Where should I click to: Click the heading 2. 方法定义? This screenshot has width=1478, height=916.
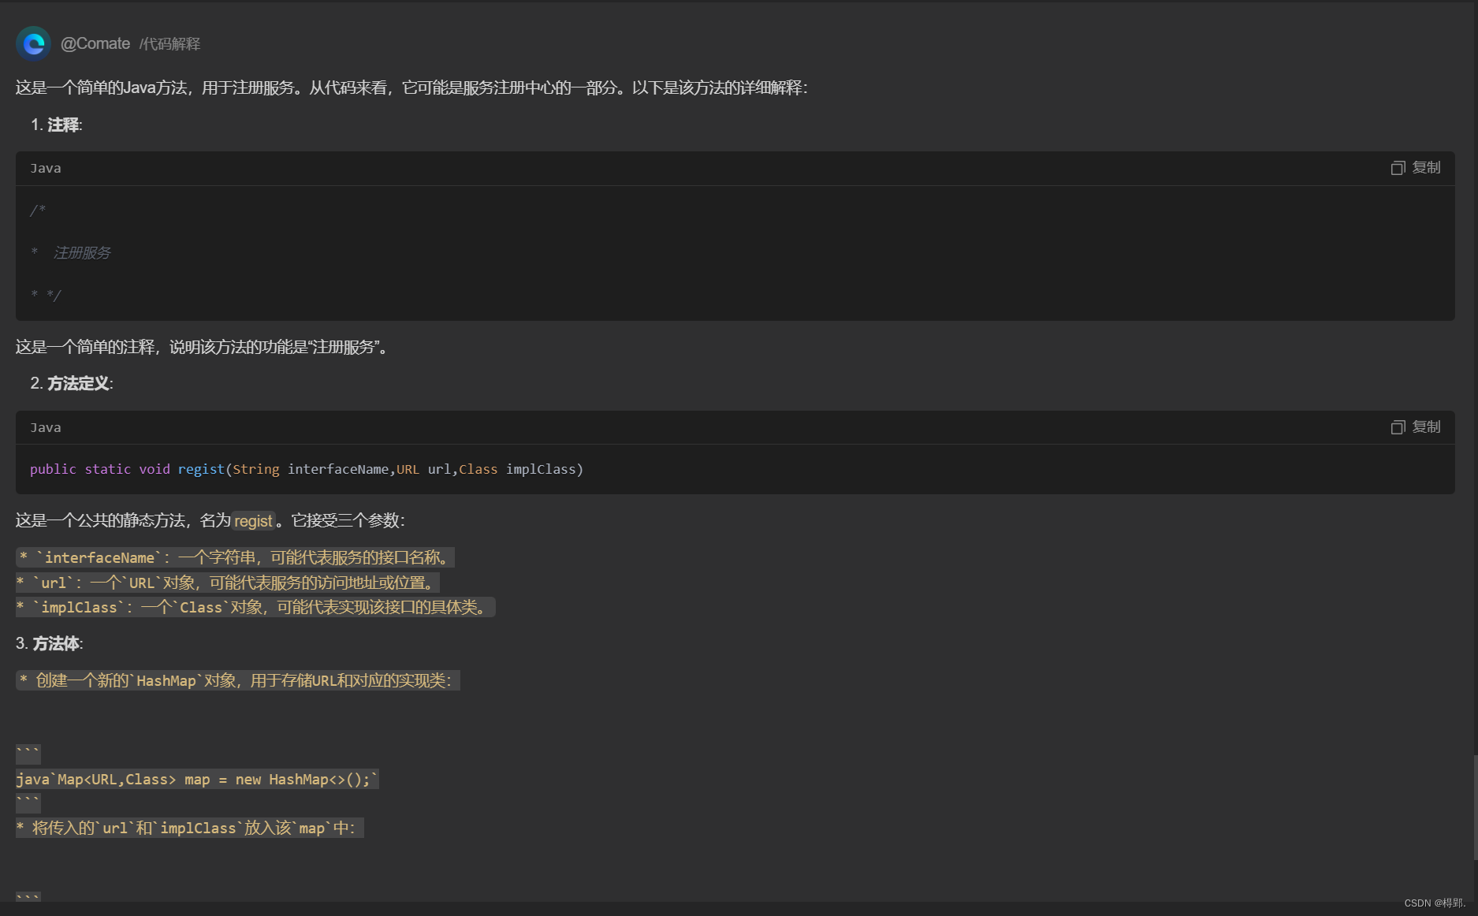click(x=72, y=384)
